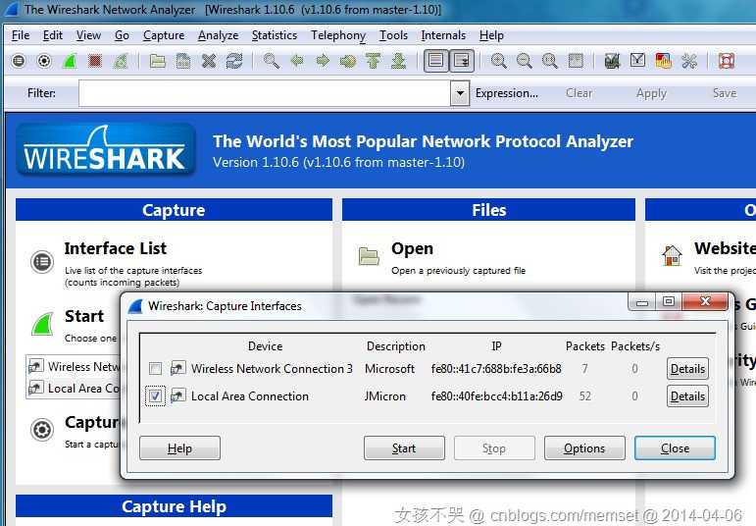Click Start in Capture Interfaces dialog
Screen dimensions: 756x526
(404, 448)
